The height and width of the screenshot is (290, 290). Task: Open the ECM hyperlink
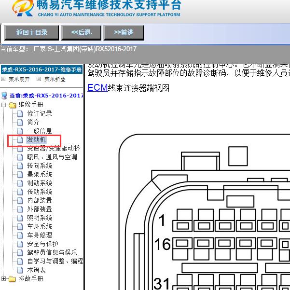(x=97, y=88)
